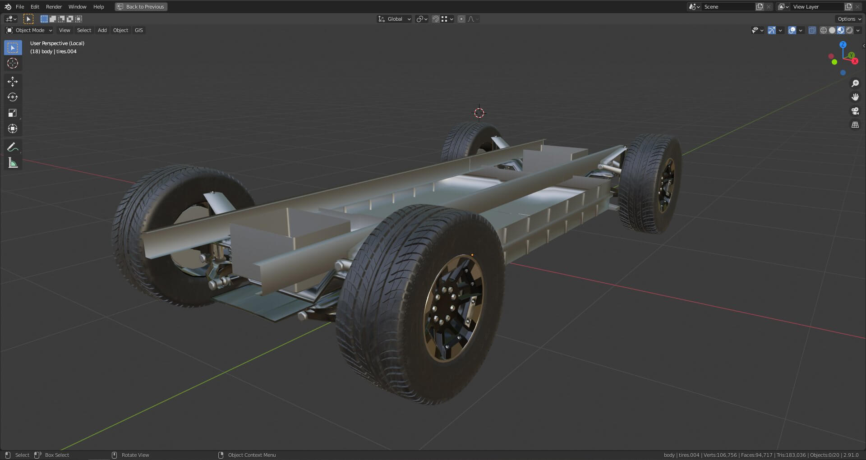Toggle proportional editing
This screenshot has width=866, height=460.
(461, 19)
